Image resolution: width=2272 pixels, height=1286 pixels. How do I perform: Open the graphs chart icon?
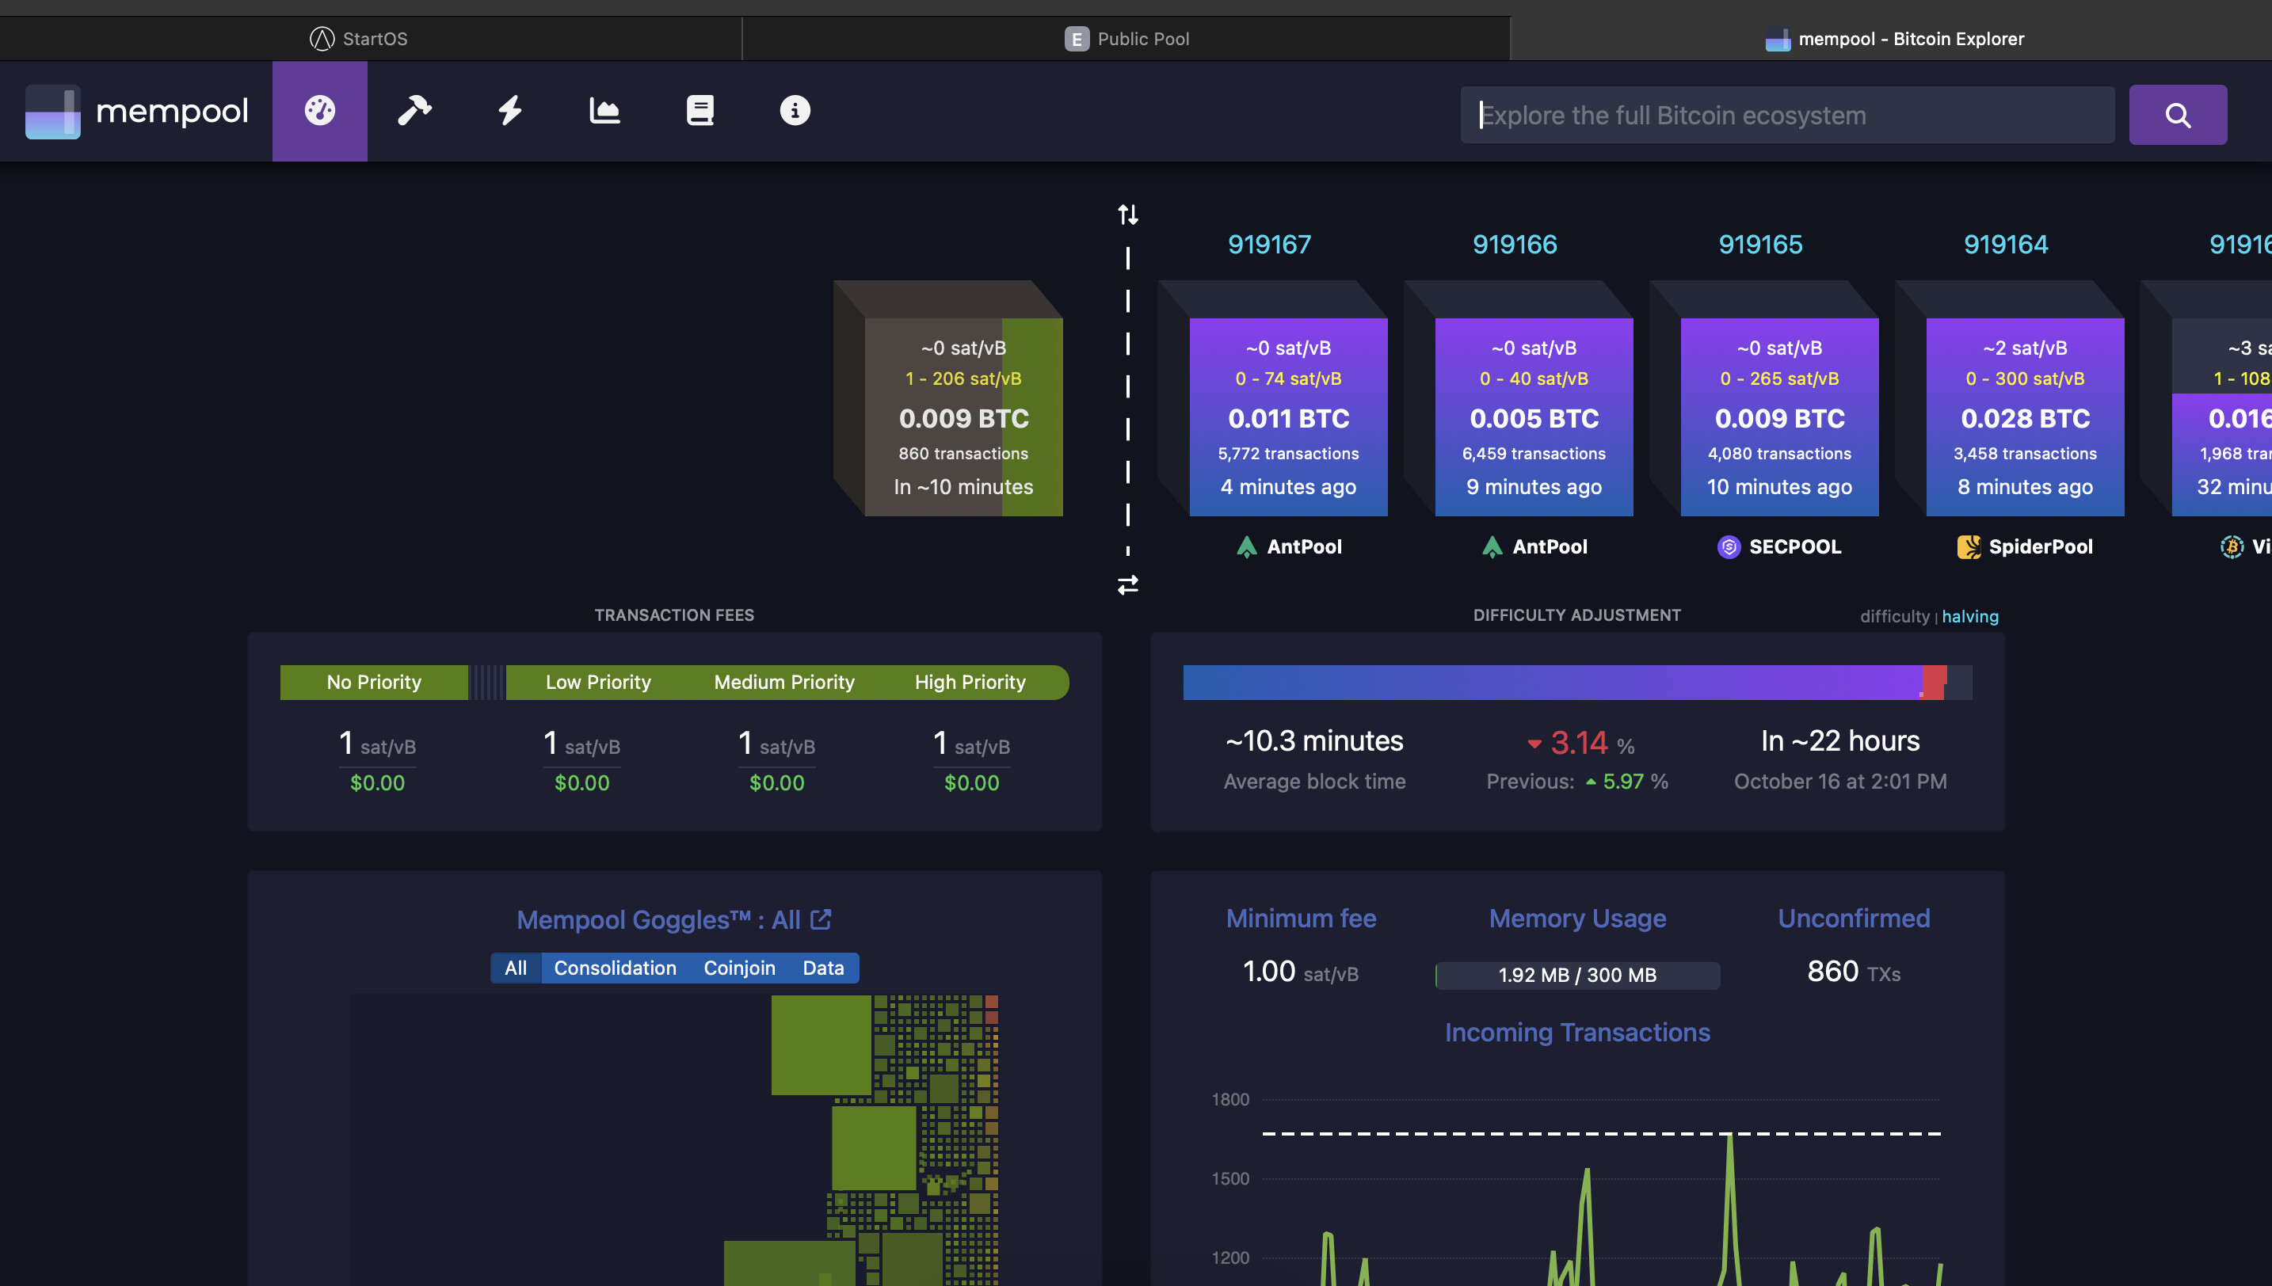(x=604, y=112)
